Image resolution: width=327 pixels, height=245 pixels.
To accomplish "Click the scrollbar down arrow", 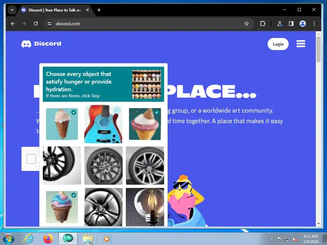I will (318, 224).
